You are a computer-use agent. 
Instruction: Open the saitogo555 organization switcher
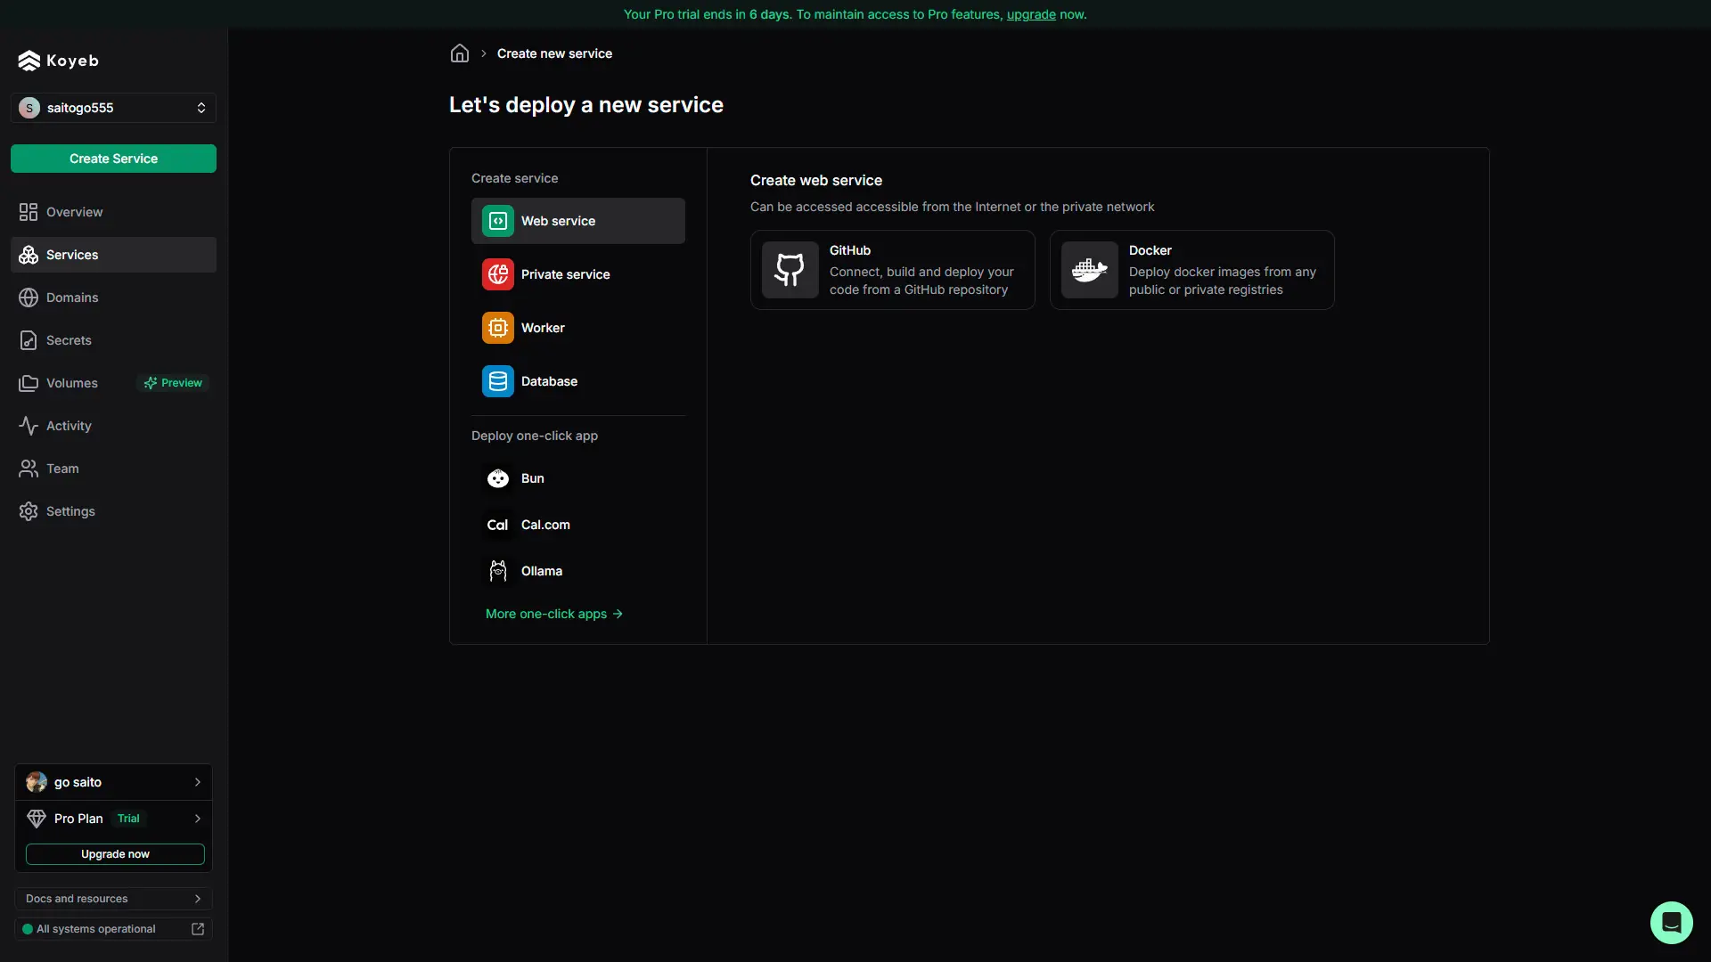pos(113,108)
